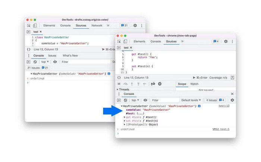Open the test:13 source link

pyautogui.click(x=224, y=106)
